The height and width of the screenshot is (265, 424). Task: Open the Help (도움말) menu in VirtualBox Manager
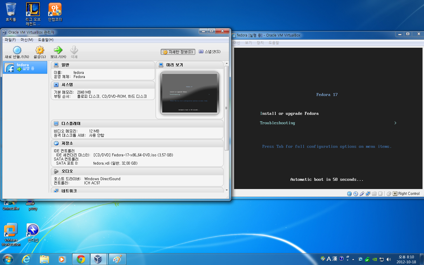click(x=46, y=40)
